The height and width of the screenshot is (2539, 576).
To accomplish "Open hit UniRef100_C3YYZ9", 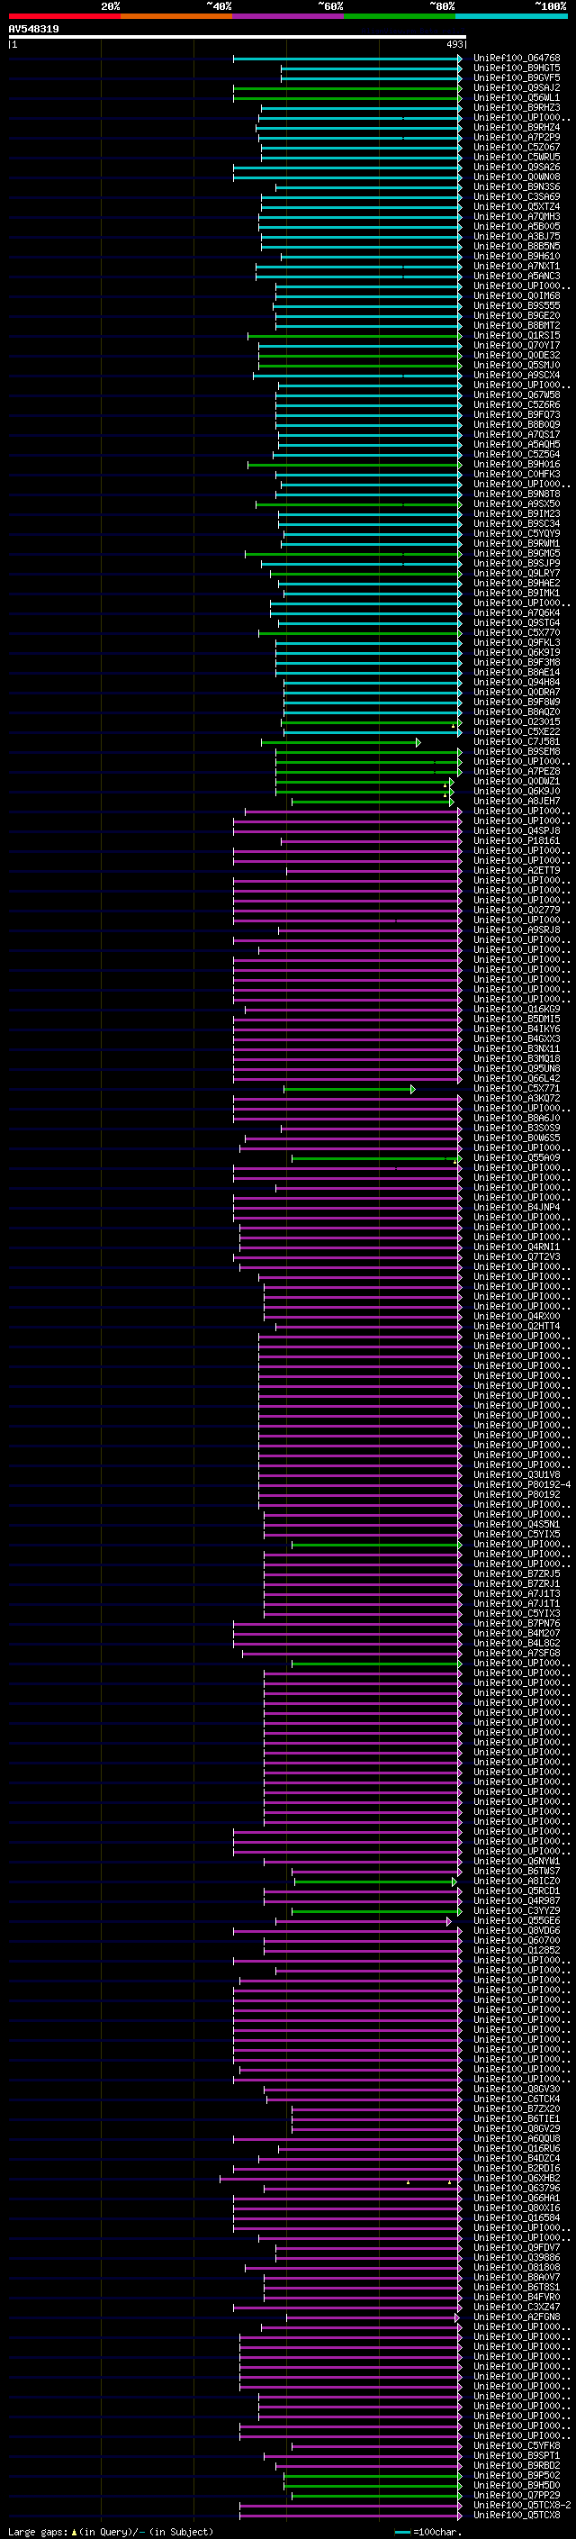I will (517, 1911).
